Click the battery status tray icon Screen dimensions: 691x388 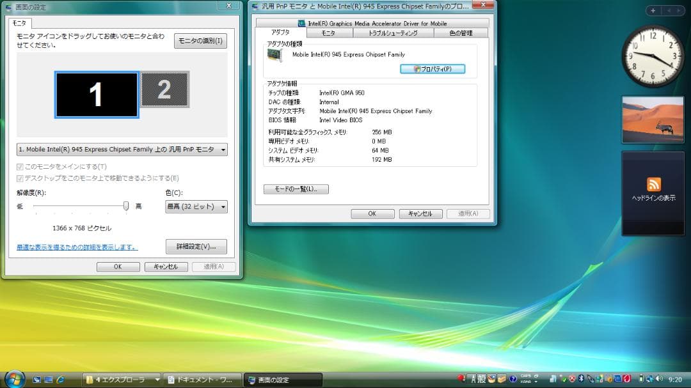642,378
